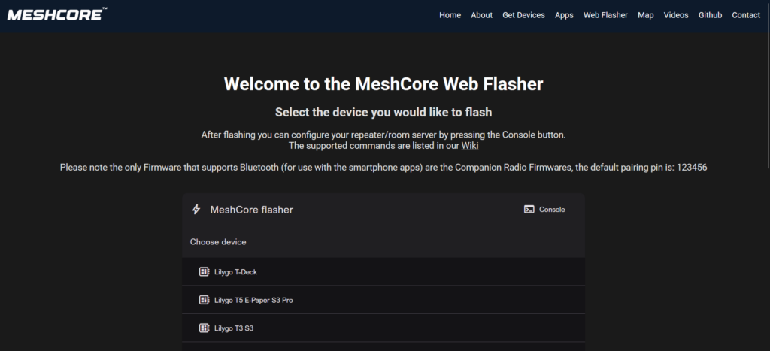Follow the Wiki link for supported commands

click(x=470, y=146)
